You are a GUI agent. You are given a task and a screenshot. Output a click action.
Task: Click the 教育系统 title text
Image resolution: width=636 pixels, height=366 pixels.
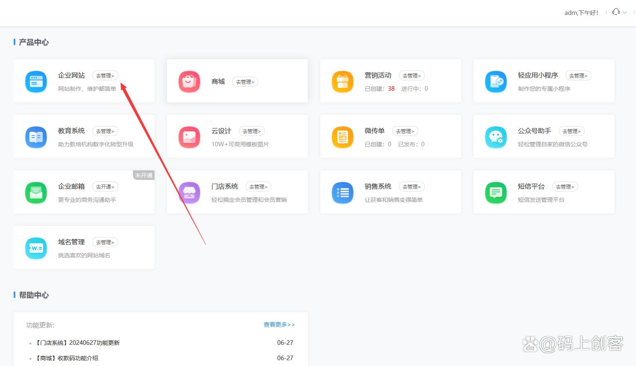point(71,131)
